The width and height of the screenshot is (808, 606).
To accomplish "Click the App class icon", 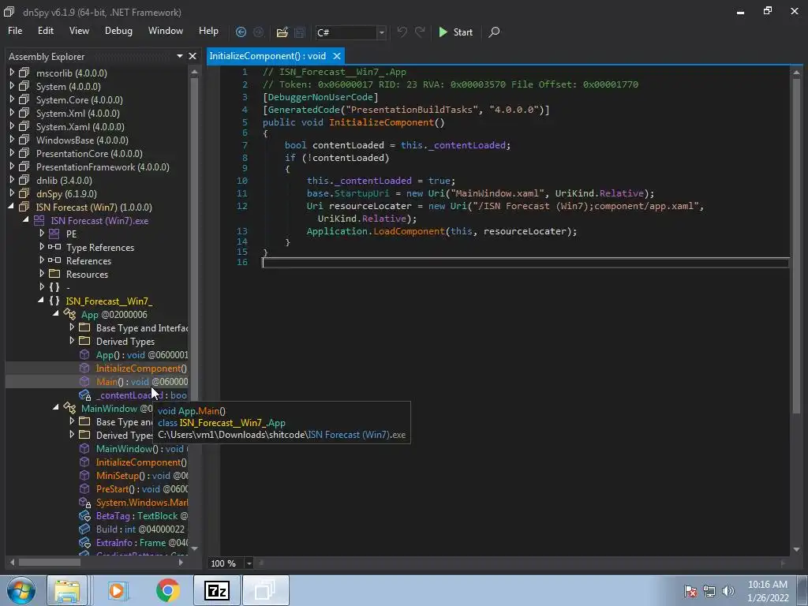I will 69,314.
